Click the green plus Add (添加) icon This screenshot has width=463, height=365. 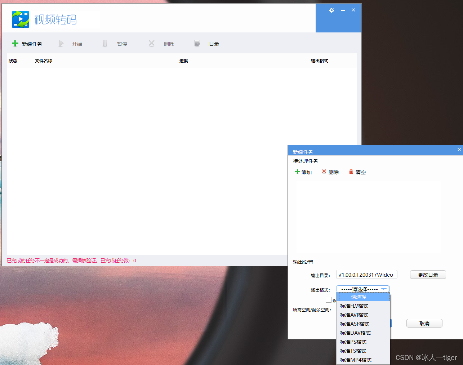pos(297,172)
